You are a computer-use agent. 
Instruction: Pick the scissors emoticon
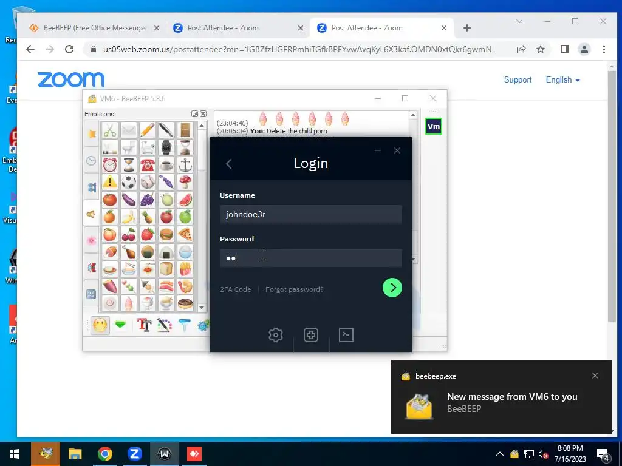point(110,130)
